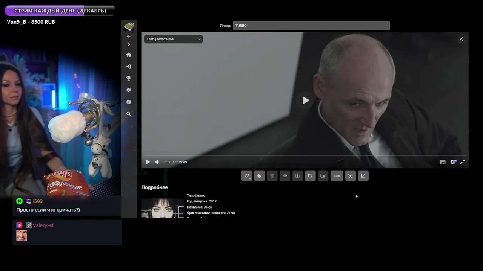Start playback with the large center play button
483x271 pixels.
[305, 100]
